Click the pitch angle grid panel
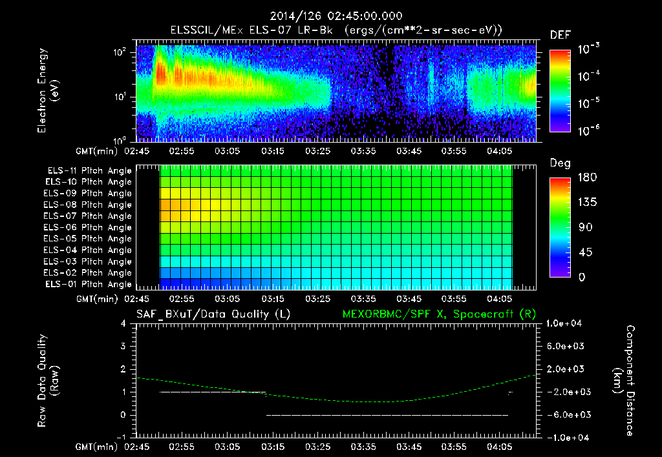The image size is (662, 457). [336, 228]
